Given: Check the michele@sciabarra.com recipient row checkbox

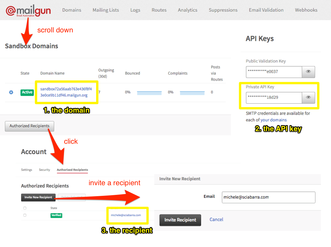Looking at the screenshot, I should (x=25, y=215).
